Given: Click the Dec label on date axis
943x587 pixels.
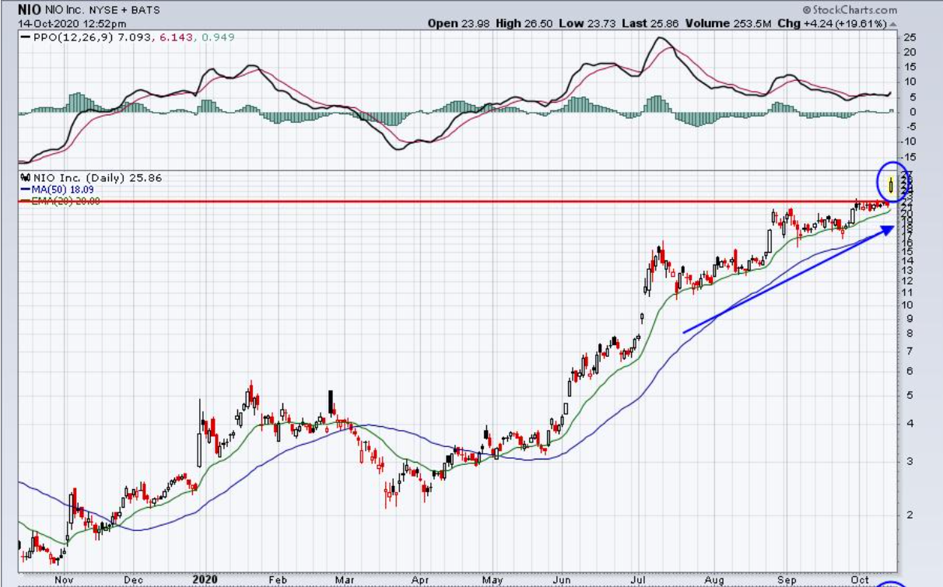Looking at the screenshot, I should click(134, 580).
